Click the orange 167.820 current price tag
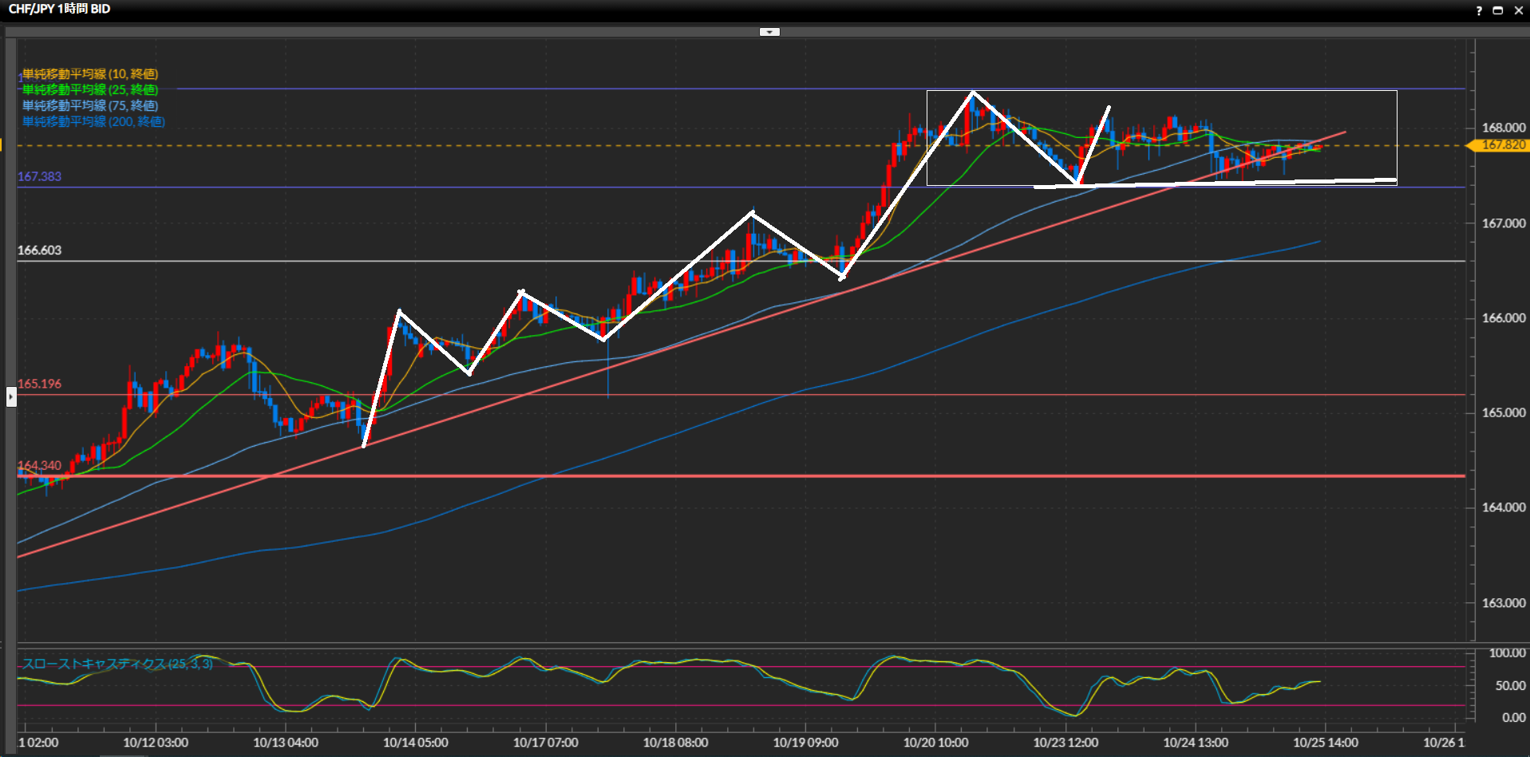This screenshot has width=1530, height=757. pyautogui.click(x=1502, y=145)
